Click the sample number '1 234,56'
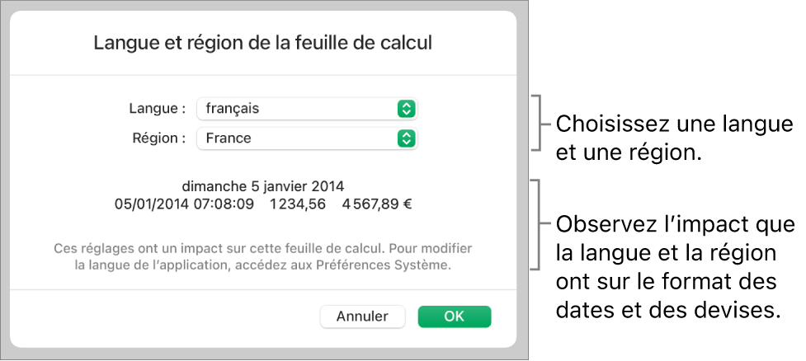The image size is (806, 361). (x=294, y=202)
